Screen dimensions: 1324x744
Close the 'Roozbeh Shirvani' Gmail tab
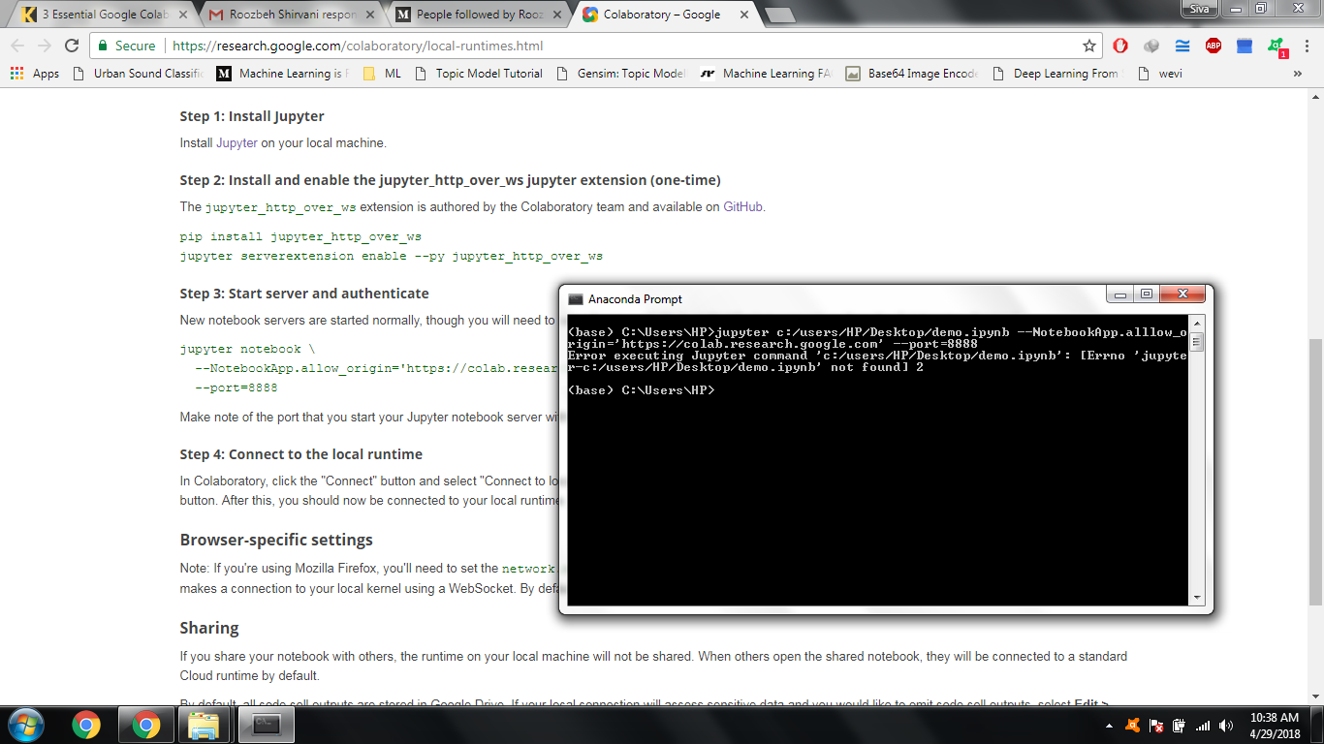(370, 15)
